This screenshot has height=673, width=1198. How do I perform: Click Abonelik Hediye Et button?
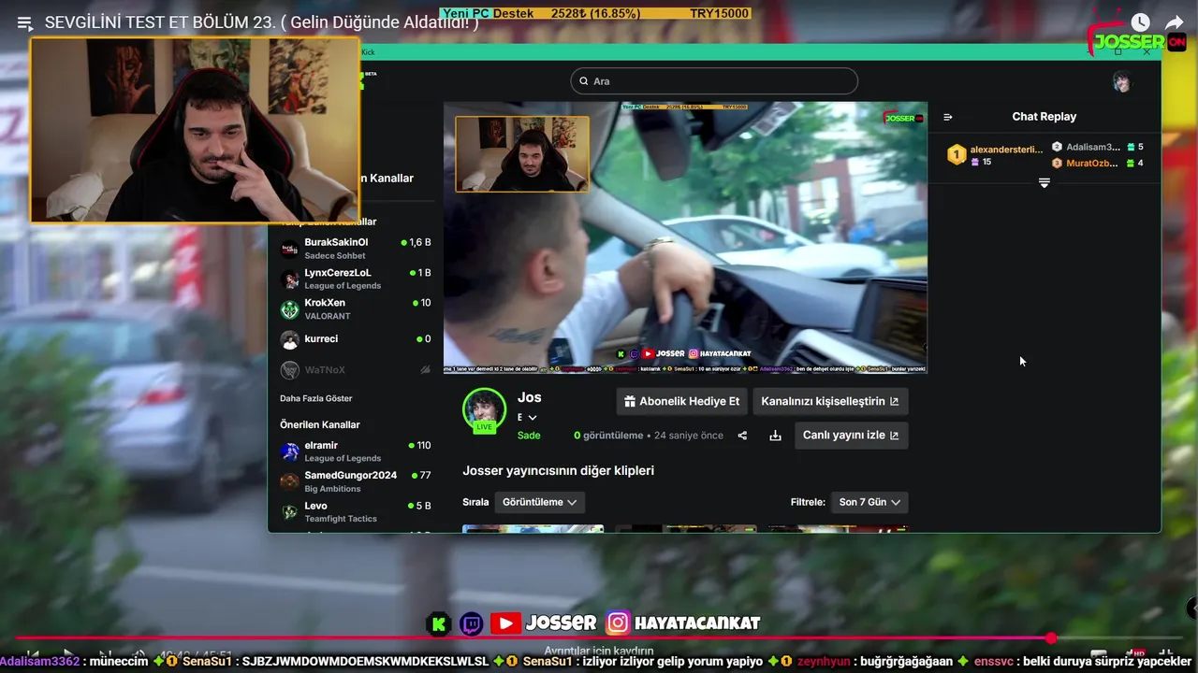(681, 402)
